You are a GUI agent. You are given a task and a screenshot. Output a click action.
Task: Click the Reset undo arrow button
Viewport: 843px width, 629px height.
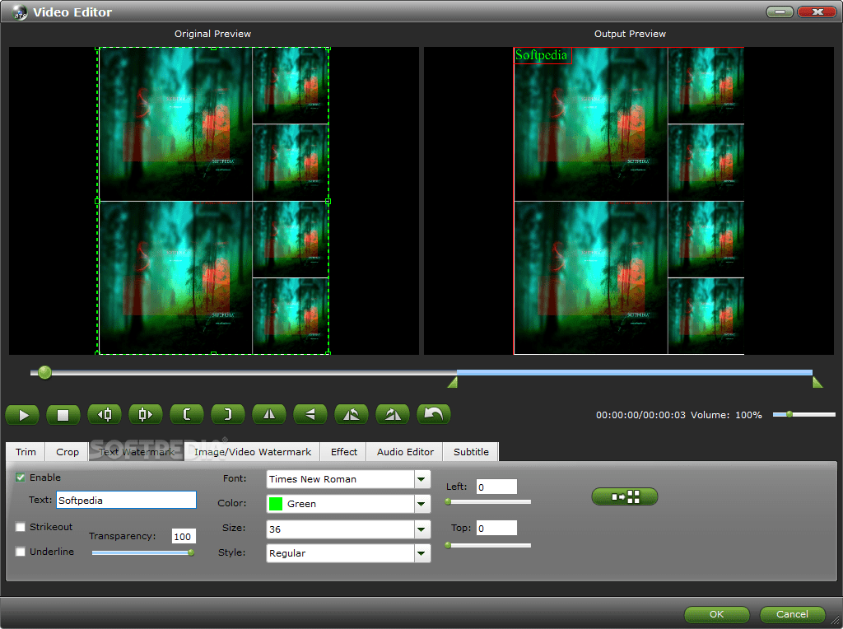(x=433, y=414)
